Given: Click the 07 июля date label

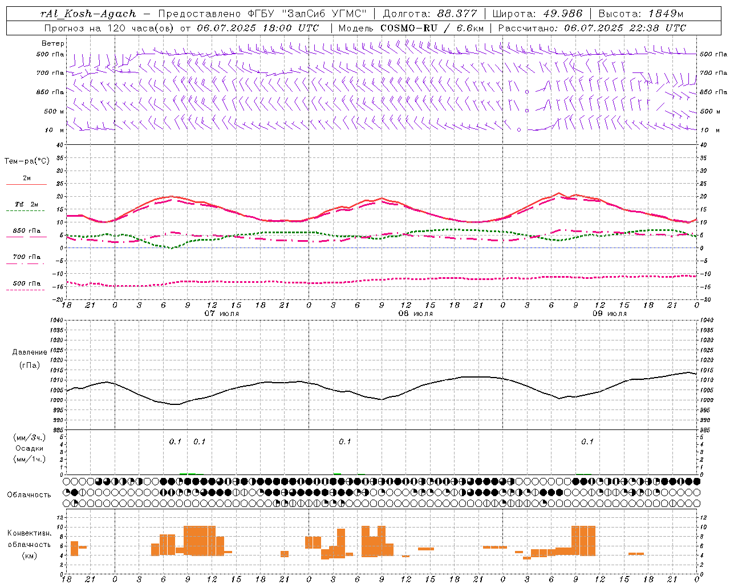Looking at the screenshot, I should [222, 314].
